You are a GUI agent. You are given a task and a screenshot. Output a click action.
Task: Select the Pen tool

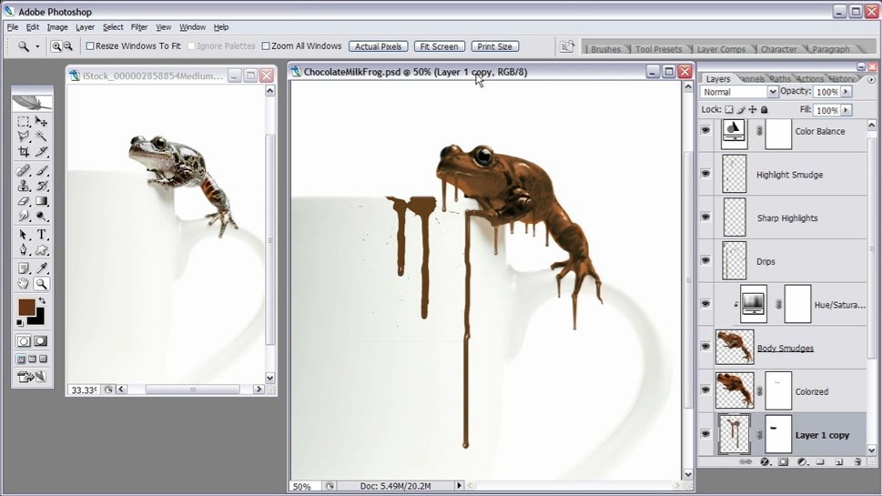tap(24, 249)
